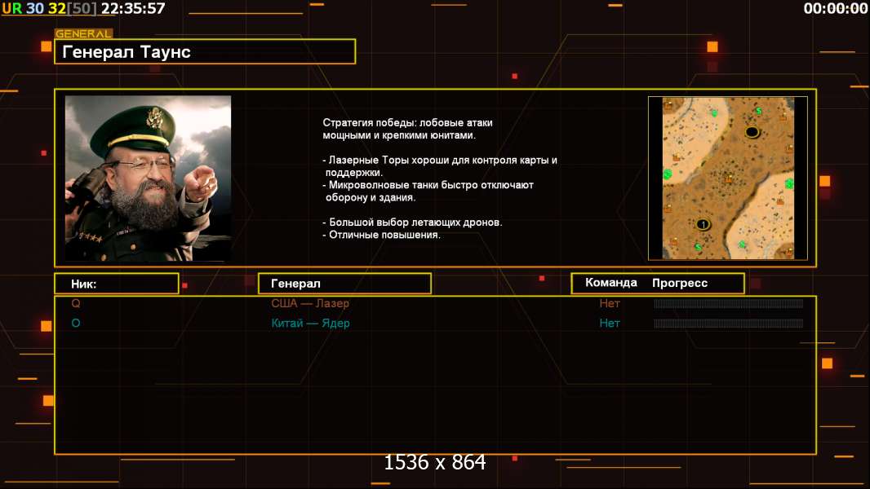Click the progress bar for player Q

point(729,303)
